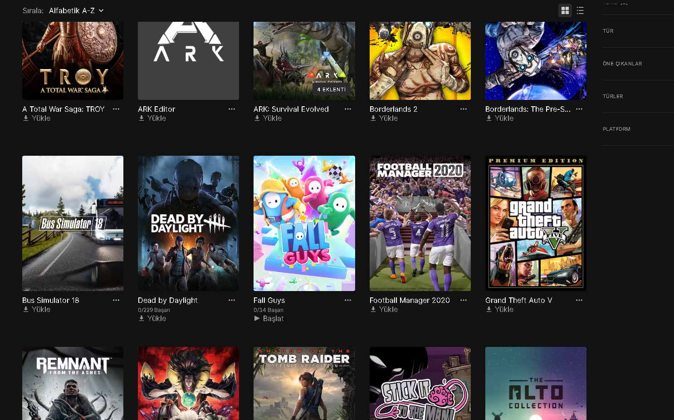The height and width of the screenshot is (420, 674).
Task: Open the Fall Guys cover thumbnail
Action: (x=304, y=223)
